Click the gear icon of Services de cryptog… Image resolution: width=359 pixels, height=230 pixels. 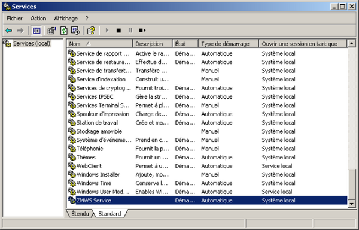point(72,88)
